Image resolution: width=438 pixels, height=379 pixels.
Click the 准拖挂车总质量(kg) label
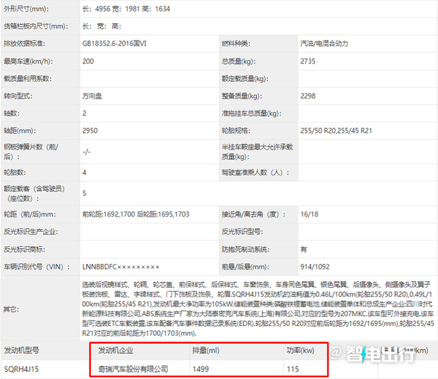251,113
